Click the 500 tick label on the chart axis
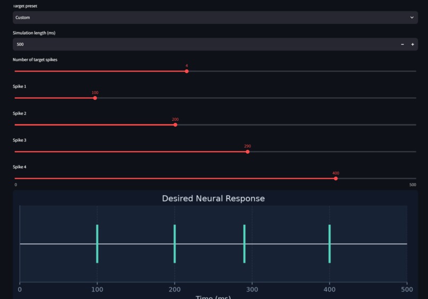 tap(407, 289)
